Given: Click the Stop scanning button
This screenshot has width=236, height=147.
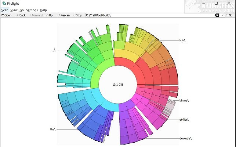Looking at the screenshot, I should pyautogui.click(x=77, y=15).
